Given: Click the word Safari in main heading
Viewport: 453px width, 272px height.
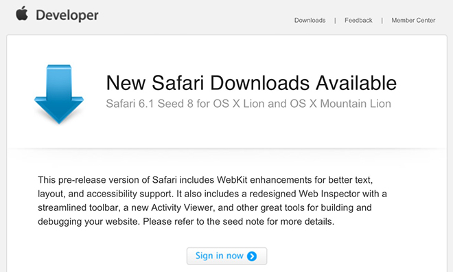Looking at the screenshot, I should click(x=178, y=83).
